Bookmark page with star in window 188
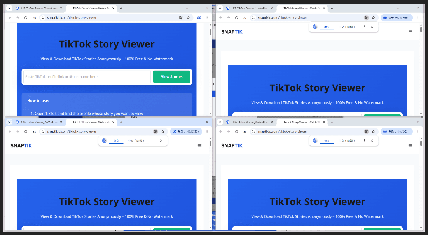428x235 pixels. (162, 131)
